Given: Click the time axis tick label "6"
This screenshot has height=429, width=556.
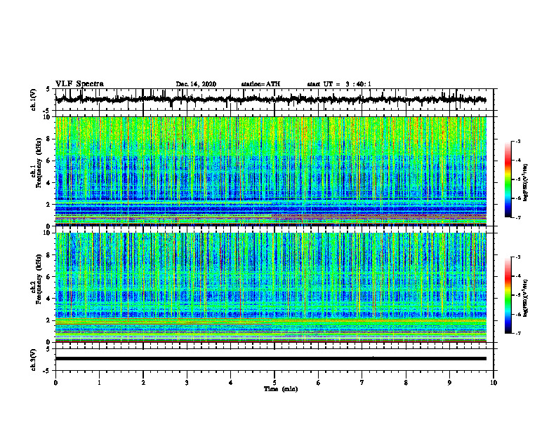Looking at the screenshot, I should [319, 383].
